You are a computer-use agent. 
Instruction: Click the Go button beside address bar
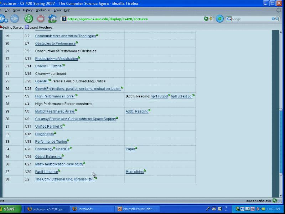tap(220, 19)
